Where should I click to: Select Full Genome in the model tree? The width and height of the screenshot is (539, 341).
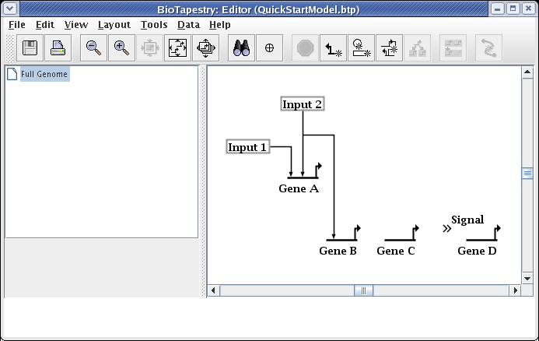coord(44,75)
